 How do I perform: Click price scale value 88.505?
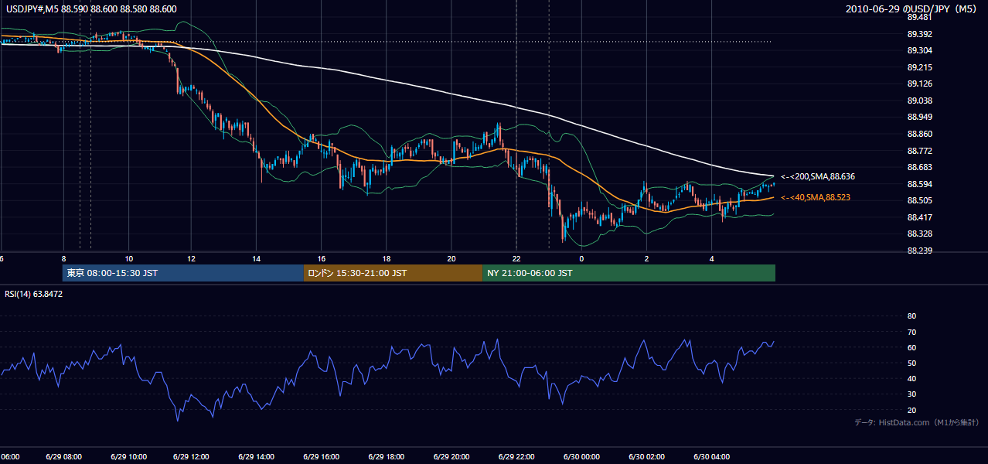(x=918, y=201)
